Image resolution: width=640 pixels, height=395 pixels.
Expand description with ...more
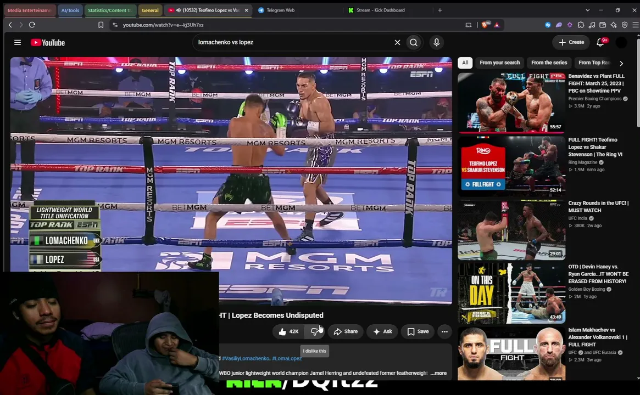(439, 373)
